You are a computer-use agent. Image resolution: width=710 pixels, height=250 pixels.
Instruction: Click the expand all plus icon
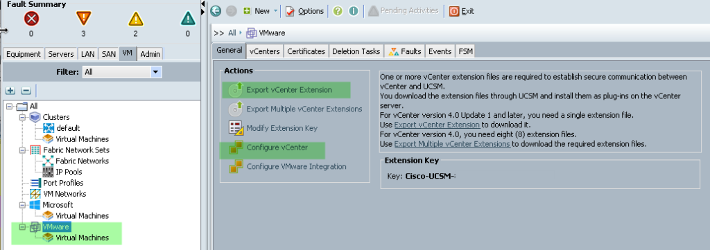tap(10, 91)
